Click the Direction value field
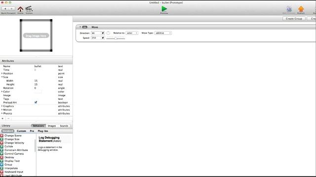The height and width of the screenshot is (177, 316). click(96, 33)
